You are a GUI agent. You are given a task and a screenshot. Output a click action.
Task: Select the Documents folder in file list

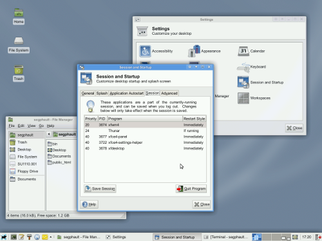59,156
